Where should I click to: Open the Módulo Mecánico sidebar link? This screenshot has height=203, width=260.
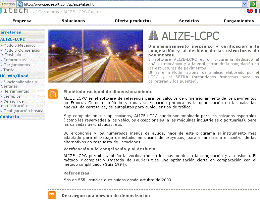pyautogui.click(x=19, y=45)
